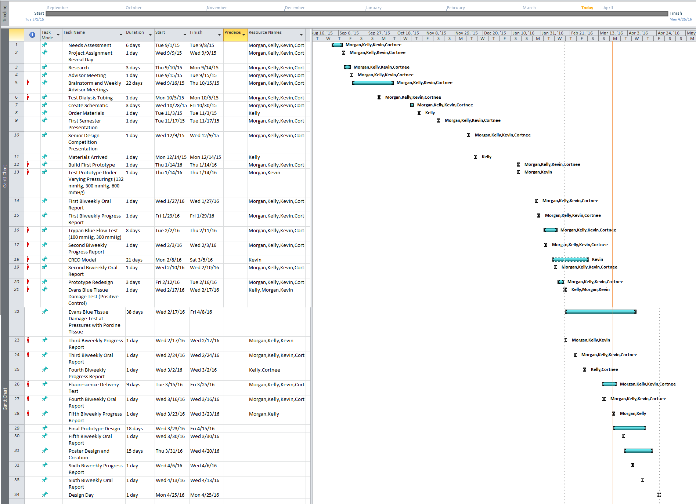Open the Task Name column filter dropdown
The height and width of the screenshot is (504, 696).
pyautogui.click(x=120, y=35)
